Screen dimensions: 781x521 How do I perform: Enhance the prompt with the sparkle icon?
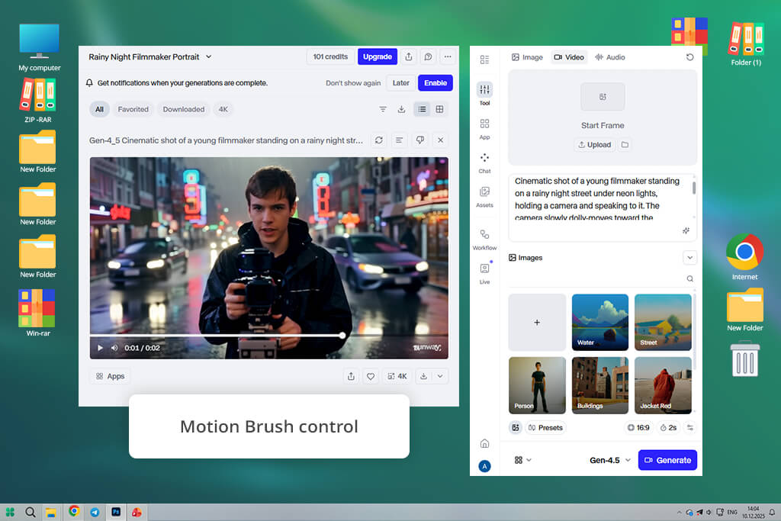click(x=686, y=230)
